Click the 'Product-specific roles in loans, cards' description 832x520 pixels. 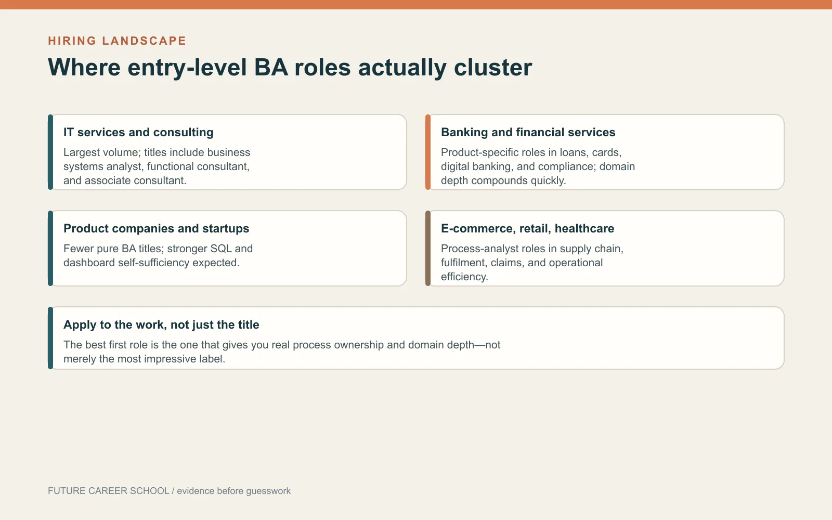coord(538,166)
